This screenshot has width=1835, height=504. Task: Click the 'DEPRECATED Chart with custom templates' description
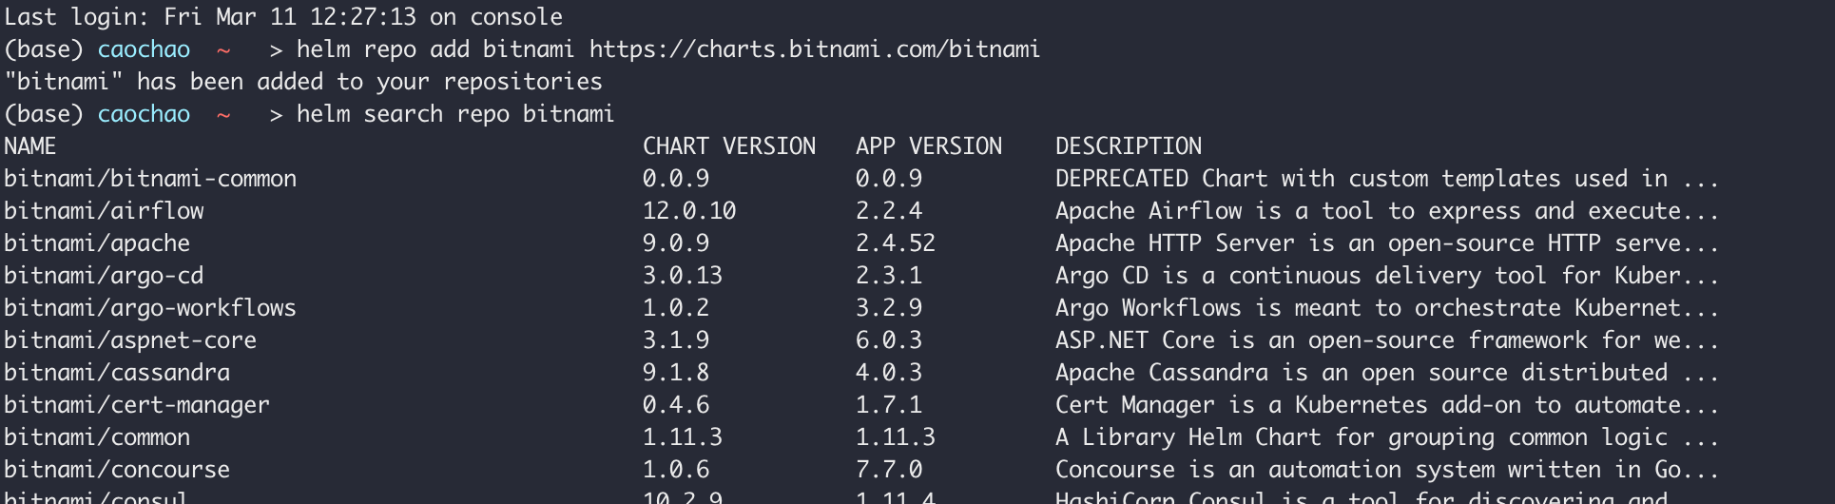coord(1387,179)
